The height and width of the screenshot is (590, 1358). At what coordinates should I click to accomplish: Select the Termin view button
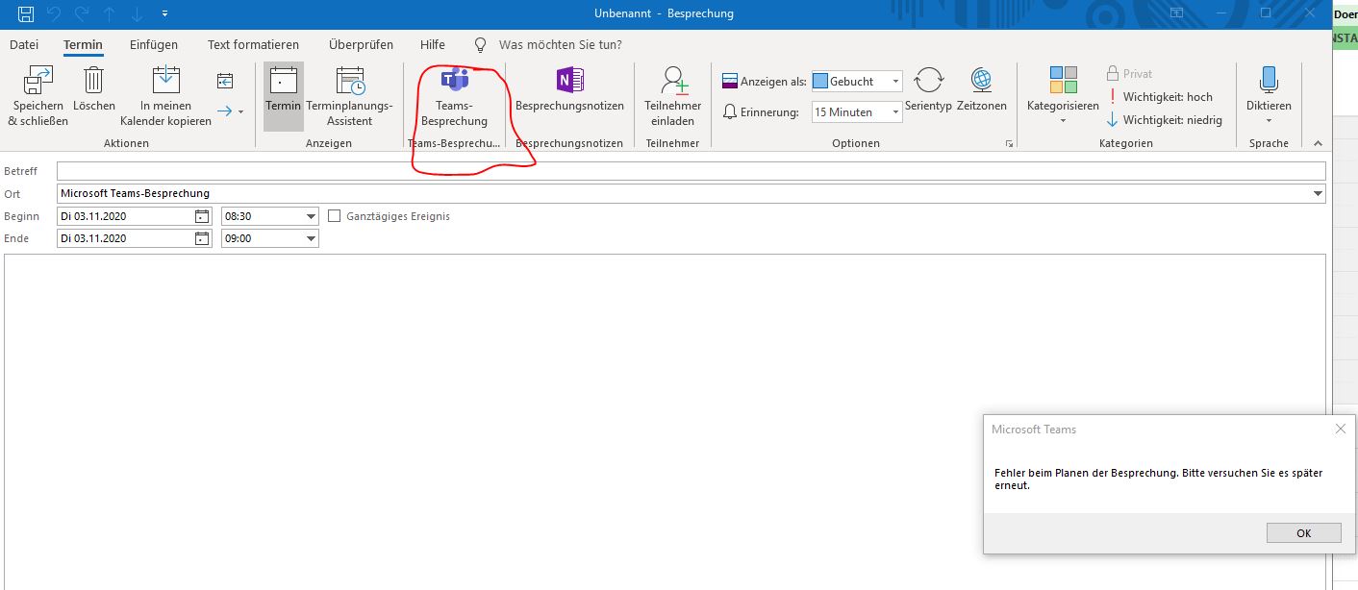tap(283, 96)
